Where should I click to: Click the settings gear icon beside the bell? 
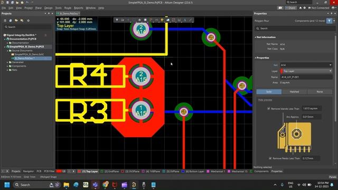[304, 8]
